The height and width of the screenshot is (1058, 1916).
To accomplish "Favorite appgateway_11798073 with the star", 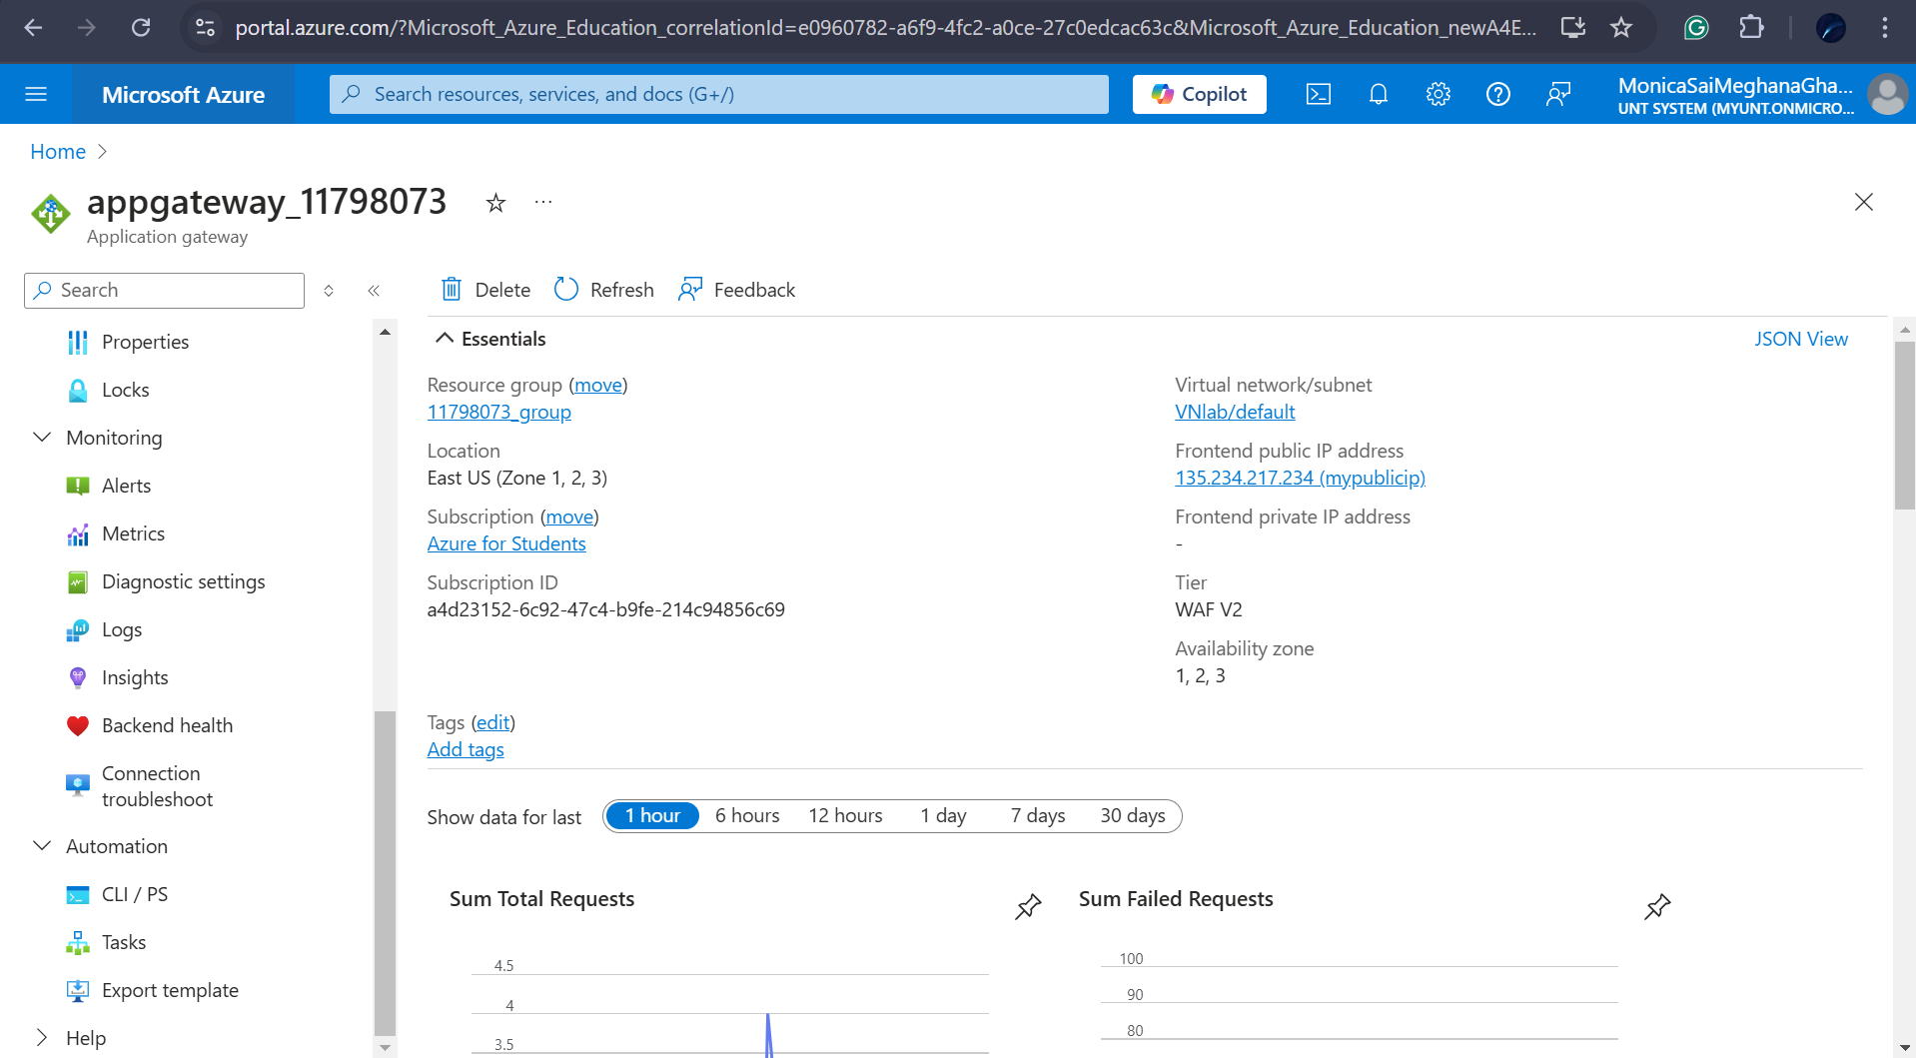I will [495, 203].
